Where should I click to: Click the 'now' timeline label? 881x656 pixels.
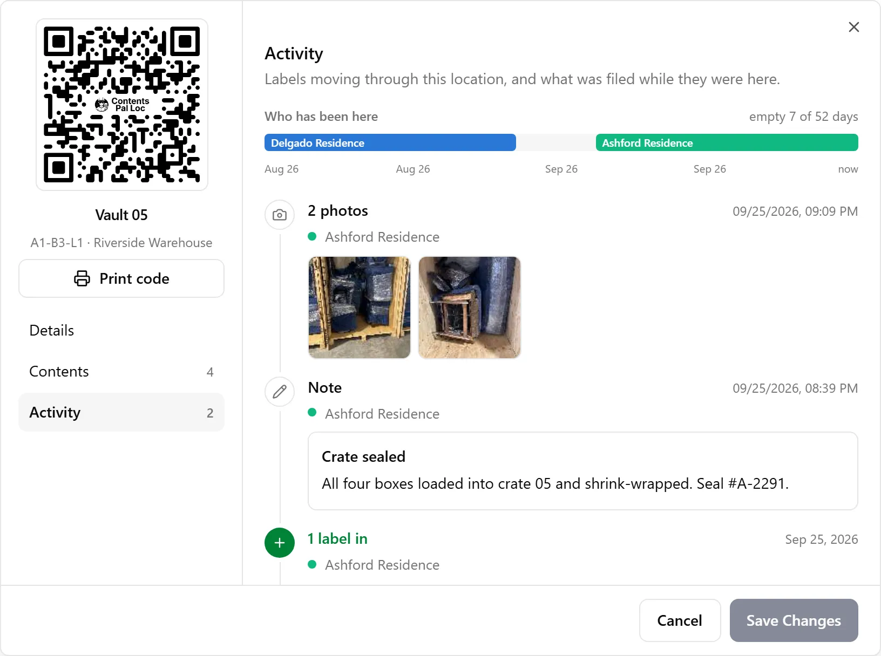(848, 169)
